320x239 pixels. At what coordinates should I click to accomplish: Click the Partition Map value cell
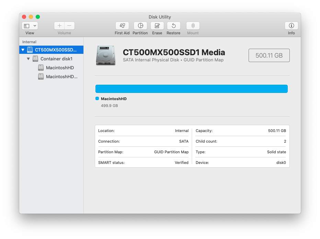tap(171, 152)
